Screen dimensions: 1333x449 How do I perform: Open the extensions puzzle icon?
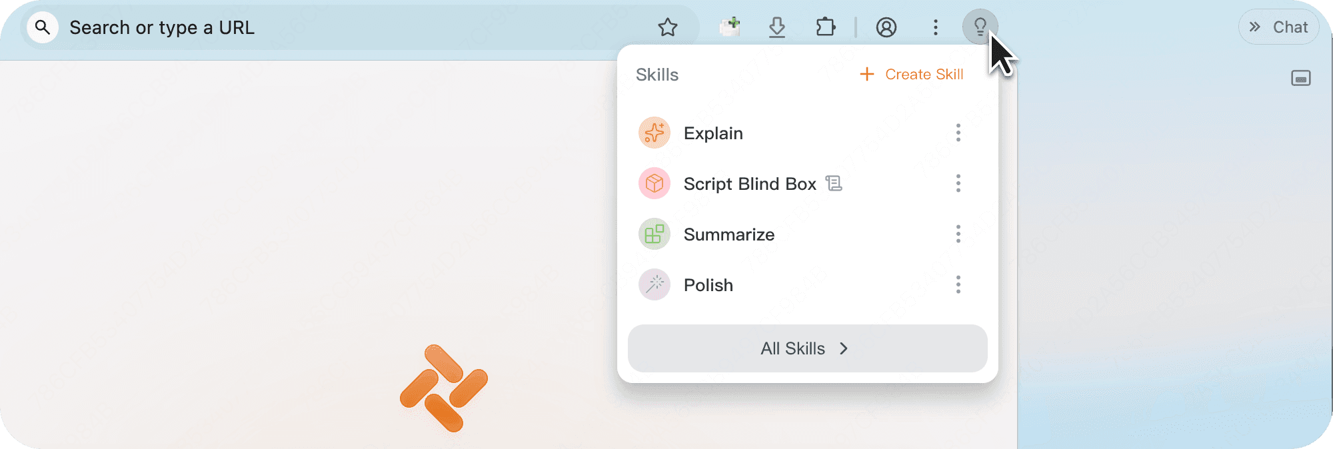[x=825, y=27]
